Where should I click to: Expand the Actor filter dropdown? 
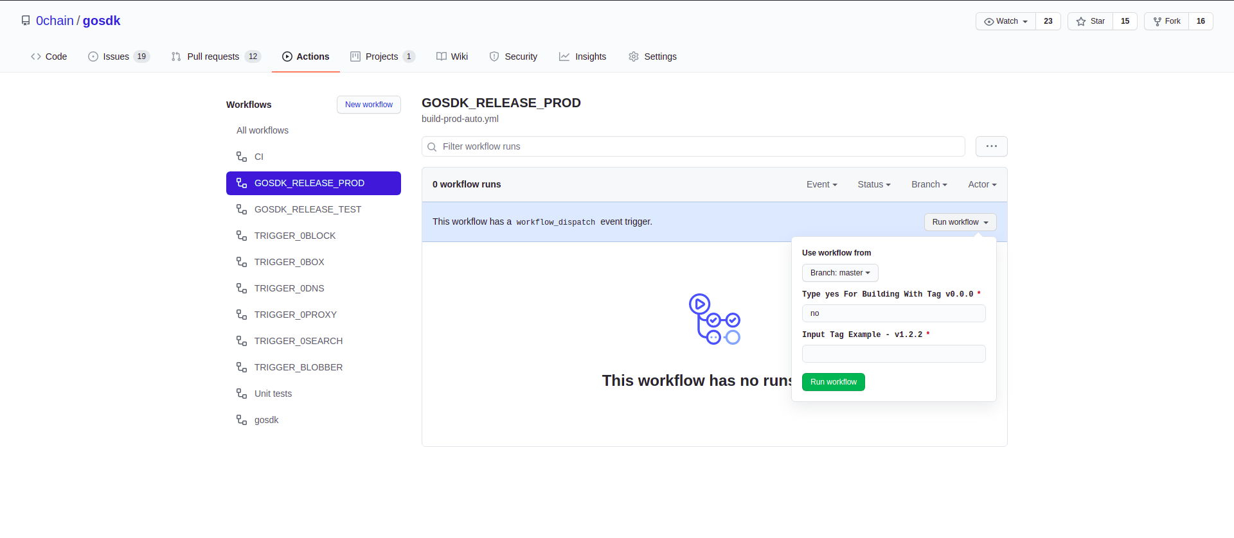(x=983, y=184)
